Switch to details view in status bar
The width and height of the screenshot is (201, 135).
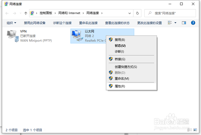[190, 130]
